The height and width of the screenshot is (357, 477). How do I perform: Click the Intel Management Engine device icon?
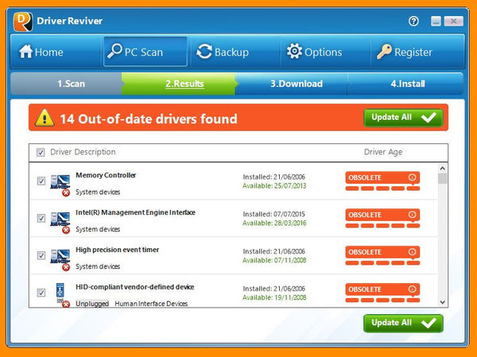tap(60, 222)
